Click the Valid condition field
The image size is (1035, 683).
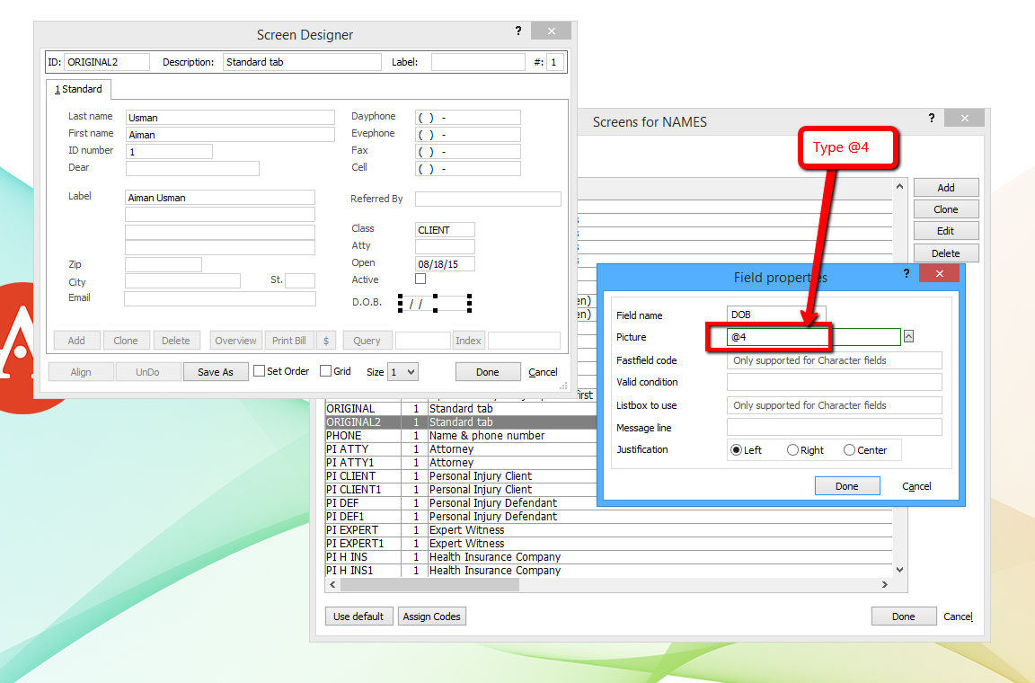835,382
